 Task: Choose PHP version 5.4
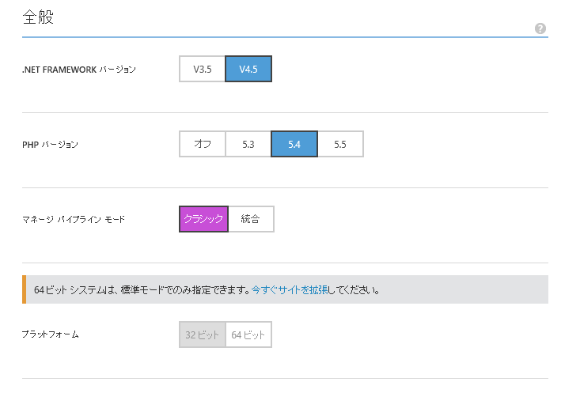(294, 144)
